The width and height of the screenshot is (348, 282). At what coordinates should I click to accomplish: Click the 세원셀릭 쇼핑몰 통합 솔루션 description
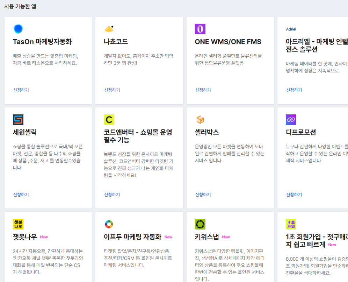48,157
